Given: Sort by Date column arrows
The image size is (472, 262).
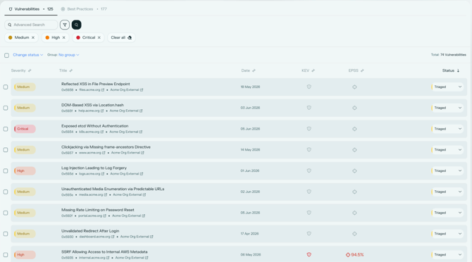Looking at the screenshot, I should coord(254,70).
